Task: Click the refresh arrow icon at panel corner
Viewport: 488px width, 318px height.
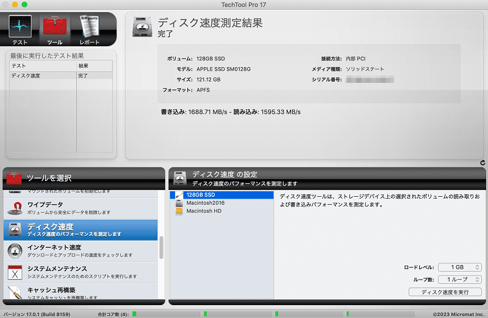Action: 483,163
